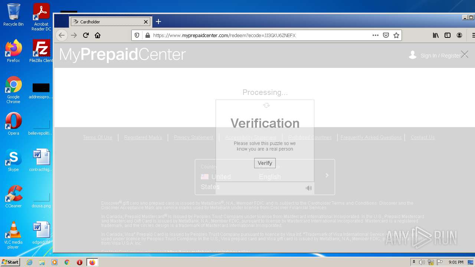Open Chrome from the taskbar
The width and height of the screenshot is (475, 267).
coord(67,262)
